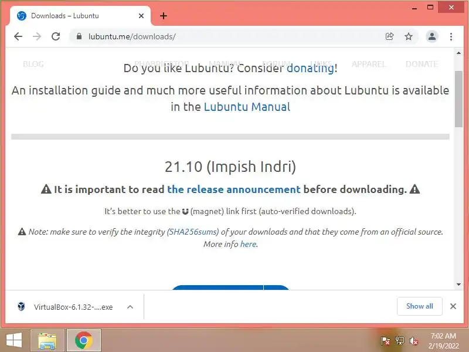Open the release announcement link
Screen dimensions: 469x352
coord(233,189)
